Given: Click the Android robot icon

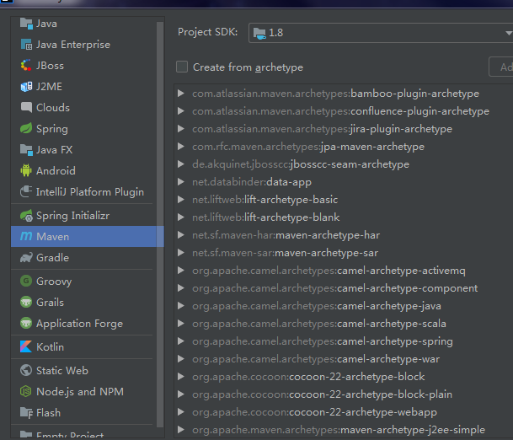Looking at the screenshot, I should coord(26,170).
